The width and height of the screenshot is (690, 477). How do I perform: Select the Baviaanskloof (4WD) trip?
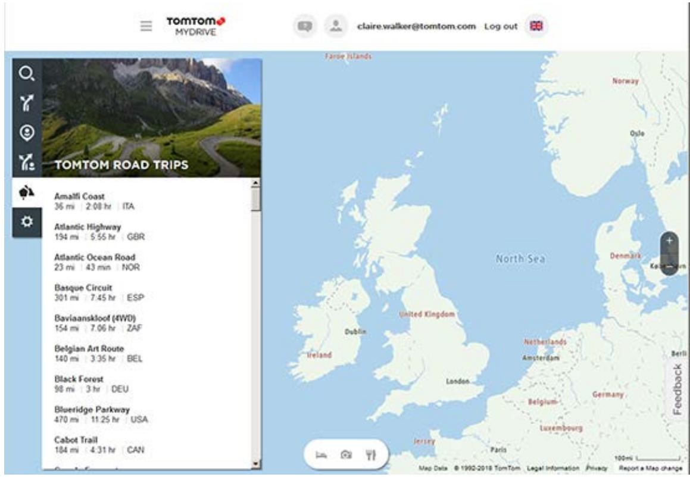tap(146, 323)
